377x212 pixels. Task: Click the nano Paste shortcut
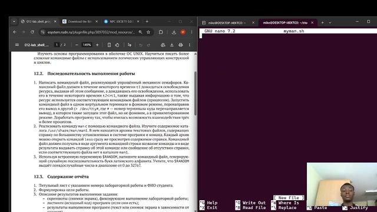[317, 208]
